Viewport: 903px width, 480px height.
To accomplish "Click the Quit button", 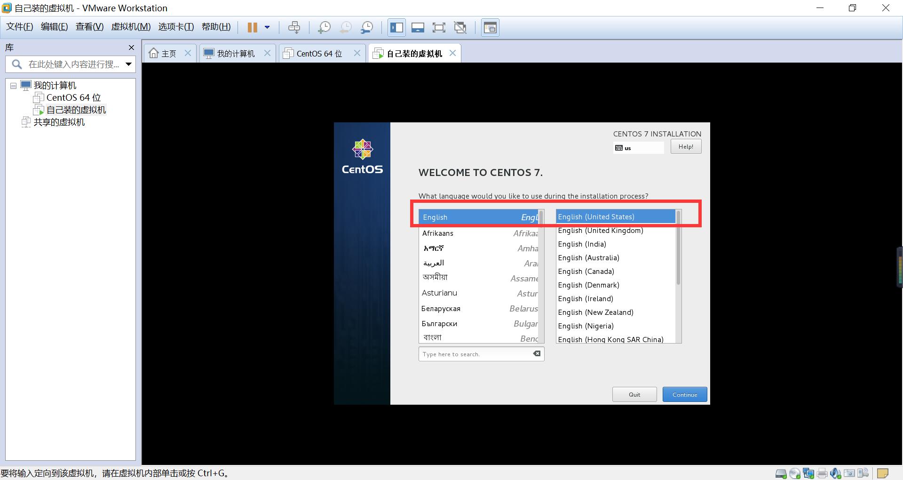I will (x=634, y=394).
